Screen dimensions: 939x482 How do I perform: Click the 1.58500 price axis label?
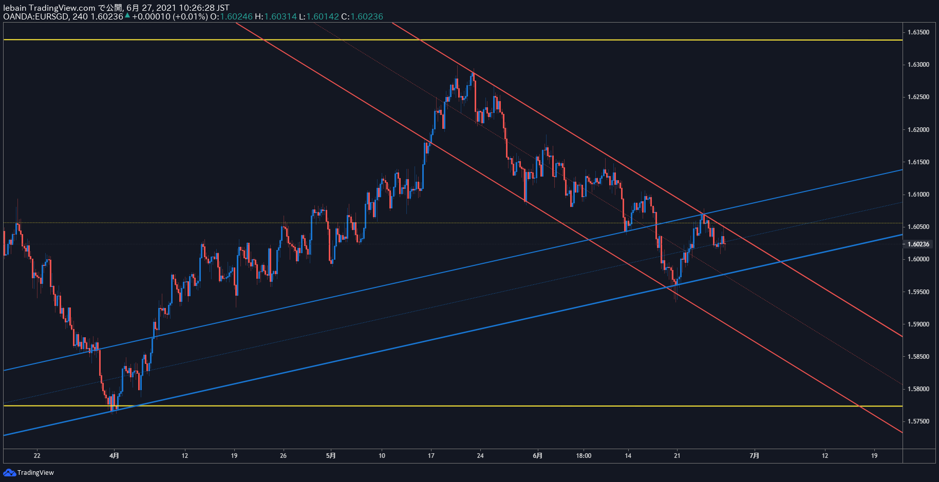click(x=918, y=357)
